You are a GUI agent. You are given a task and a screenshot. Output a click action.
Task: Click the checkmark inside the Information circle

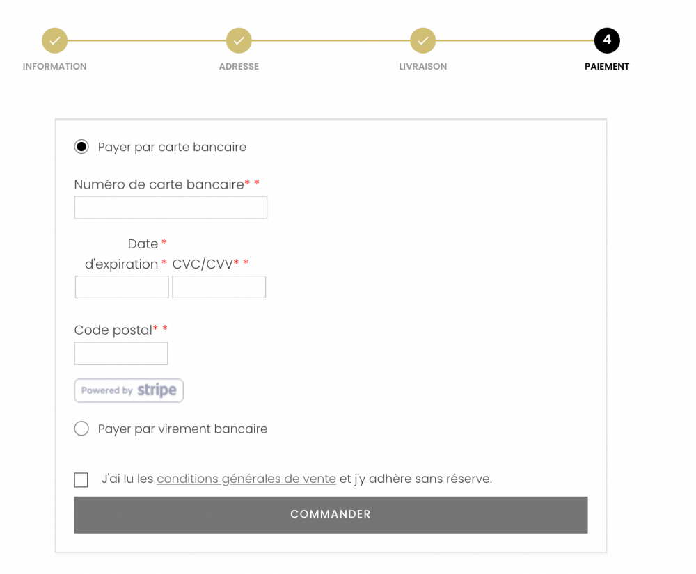click(x=54, y=40)
